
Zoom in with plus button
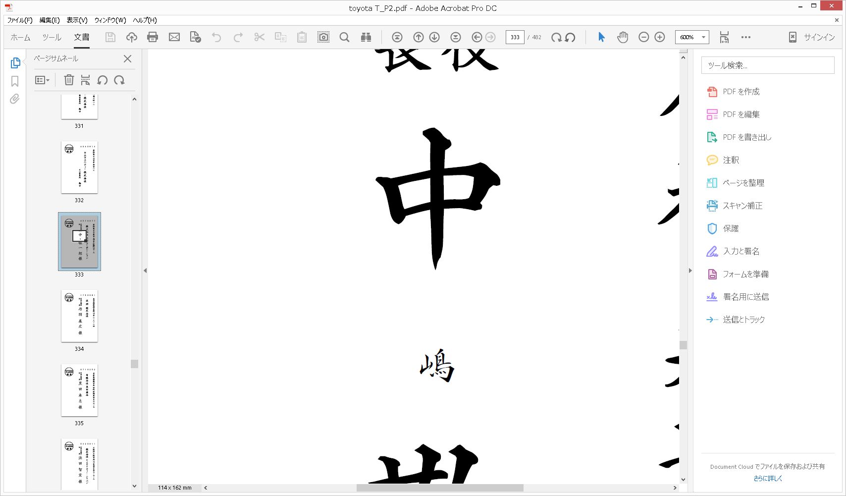[x=660, y=37]
